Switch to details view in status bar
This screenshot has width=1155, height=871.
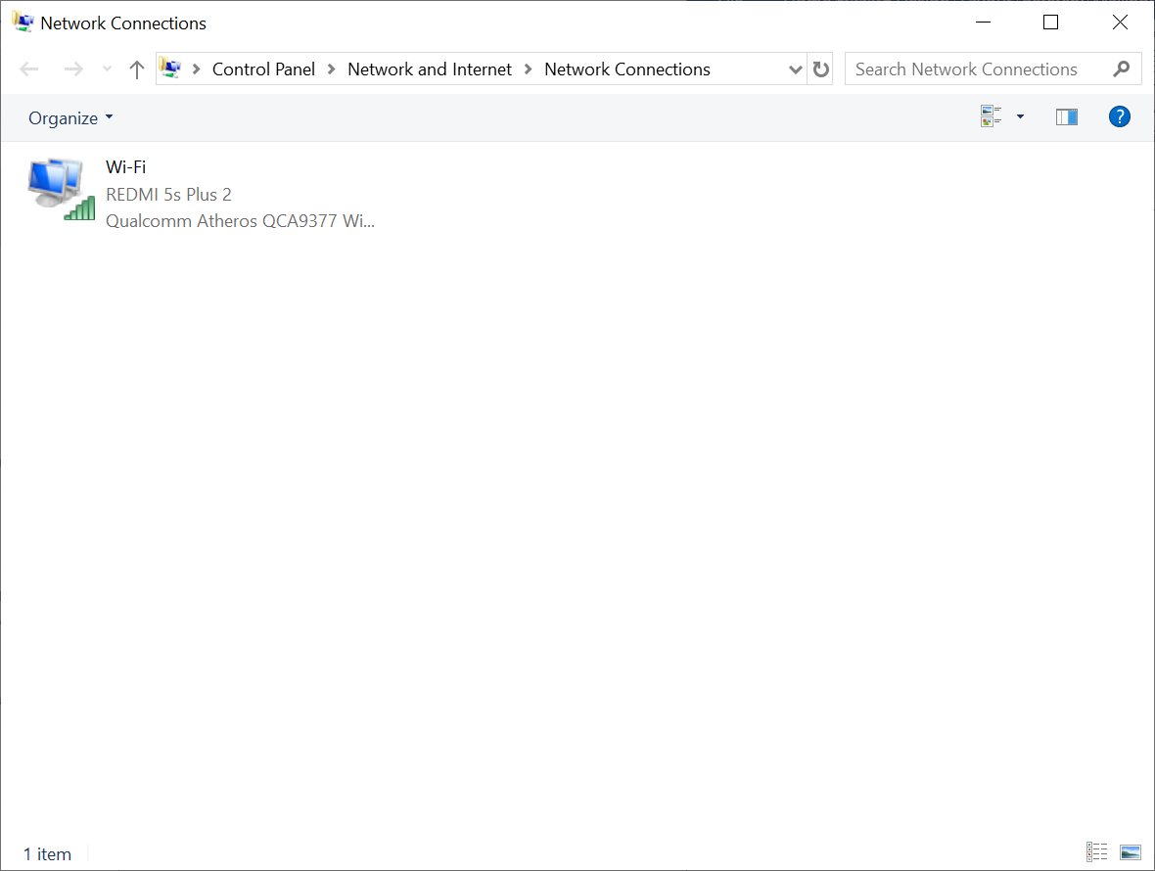pos(1096,852)
